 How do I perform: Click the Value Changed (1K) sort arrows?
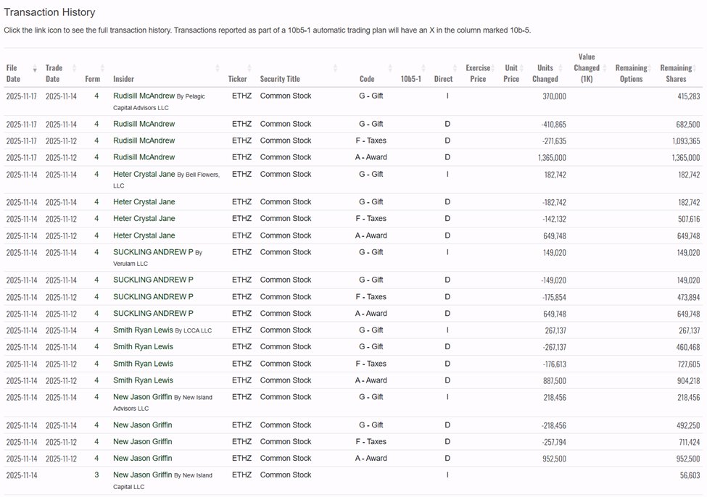point(605,69)
